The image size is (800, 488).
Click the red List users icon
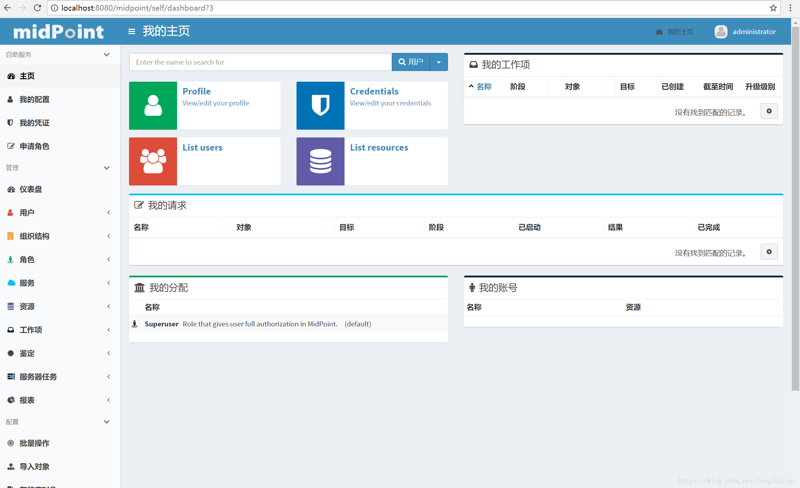tap(153, 161)
